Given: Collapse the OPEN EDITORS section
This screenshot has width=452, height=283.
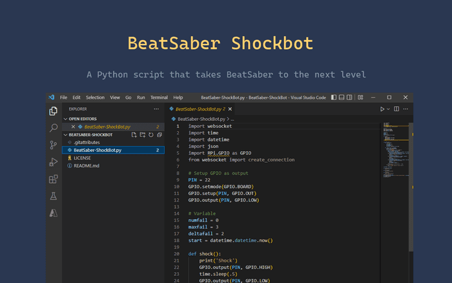Looking at the screenshot, I should 65,119.
